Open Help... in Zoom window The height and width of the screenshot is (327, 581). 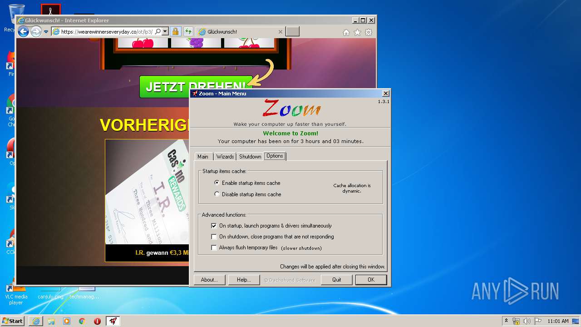pos(244,280)
